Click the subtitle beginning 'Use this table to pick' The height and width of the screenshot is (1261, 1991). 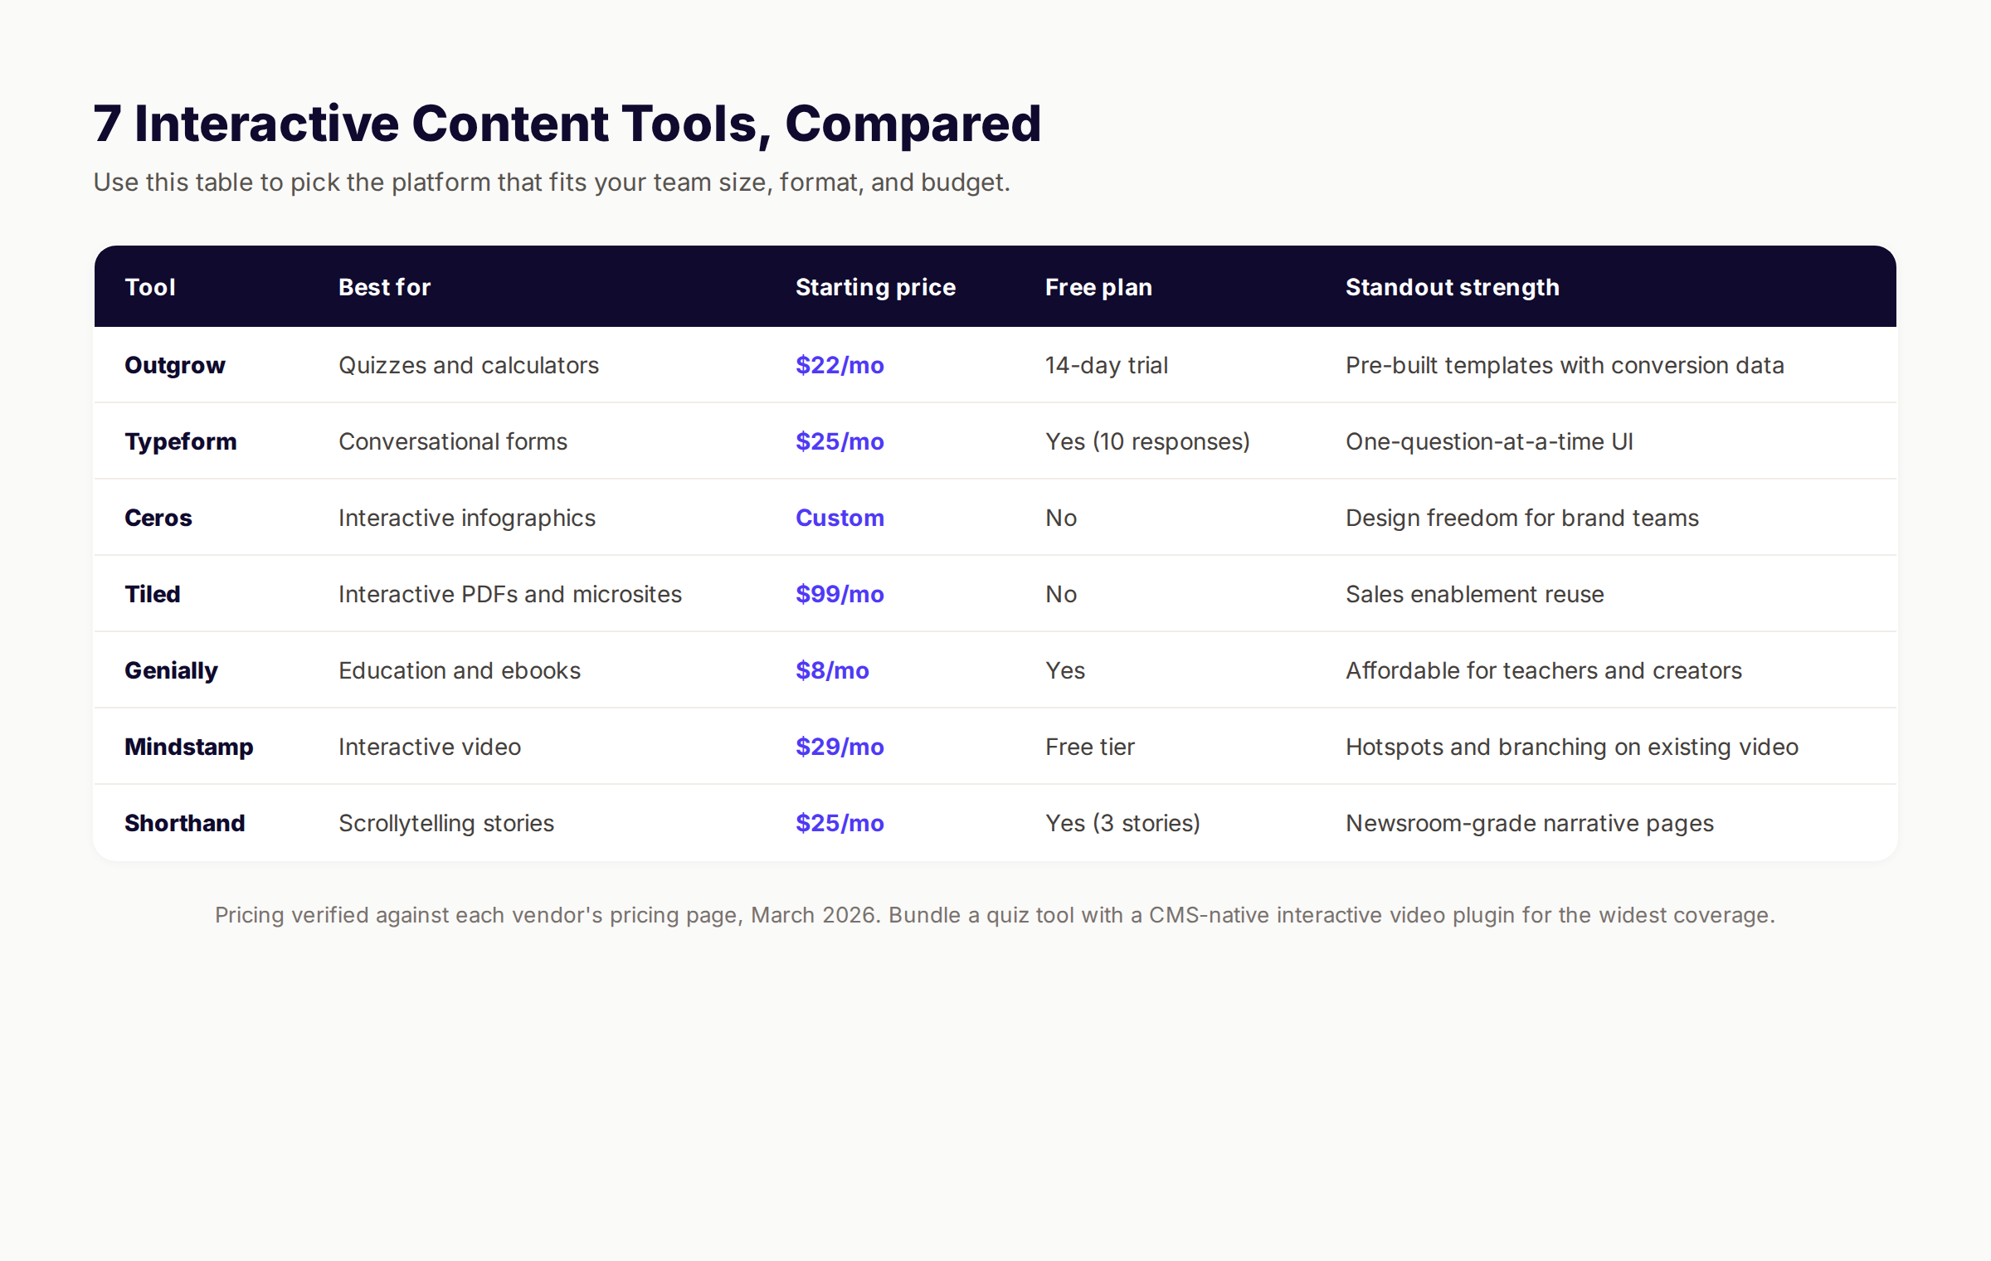pos(552,183)
